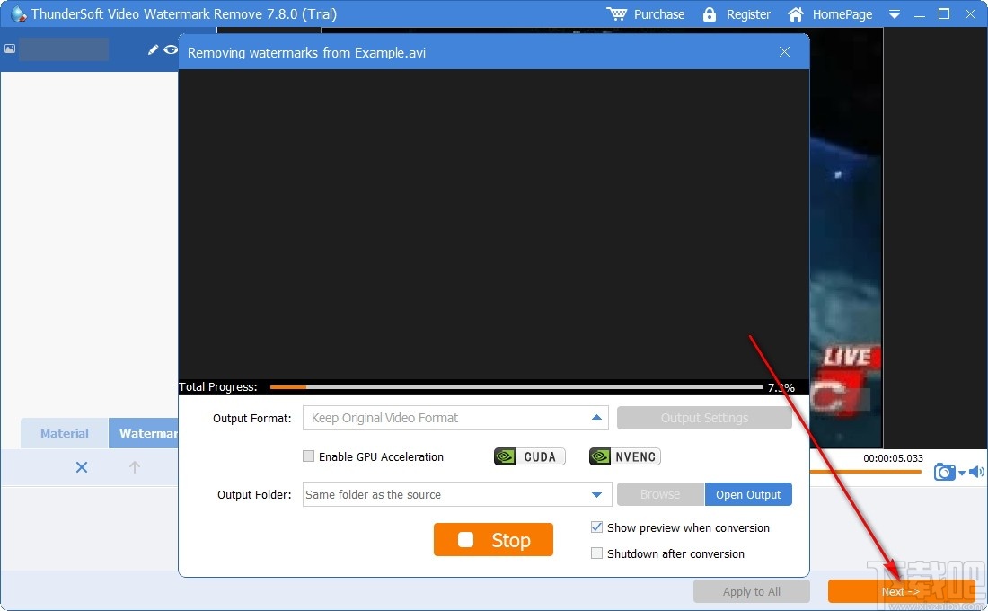This screenshot has width=988, height=611.
Task: Enable Shutdown after conversion
Action: point(596,553)
